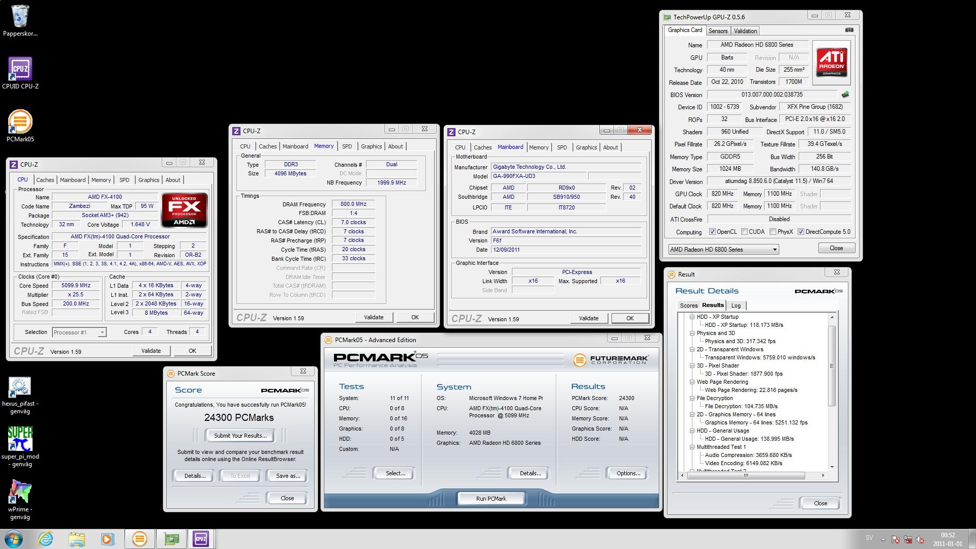Click Details... button in PCMark Score window
The width and height of the screenshot is (976, 549).
[x=195, y=476]
